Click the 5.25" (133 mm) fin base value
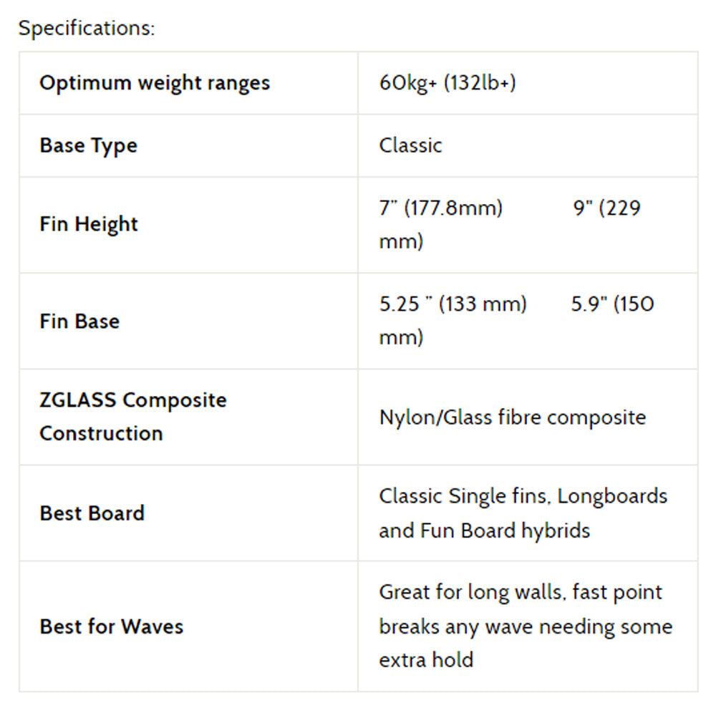This screenshot has height=716, width=716. (x=453, y=304)
